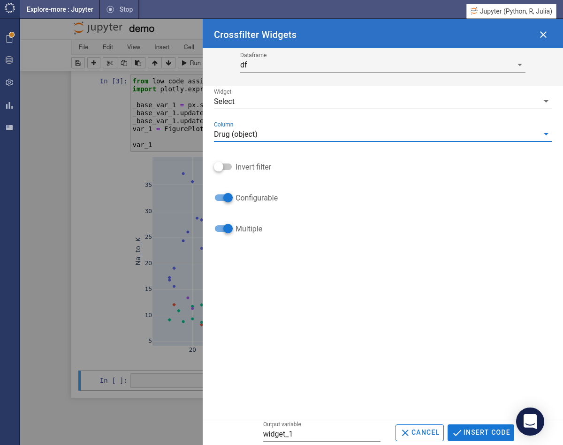Open the Dataframe dropdown showing df
This screenshot has height=445, width=563.
click(x=383, y=65)
